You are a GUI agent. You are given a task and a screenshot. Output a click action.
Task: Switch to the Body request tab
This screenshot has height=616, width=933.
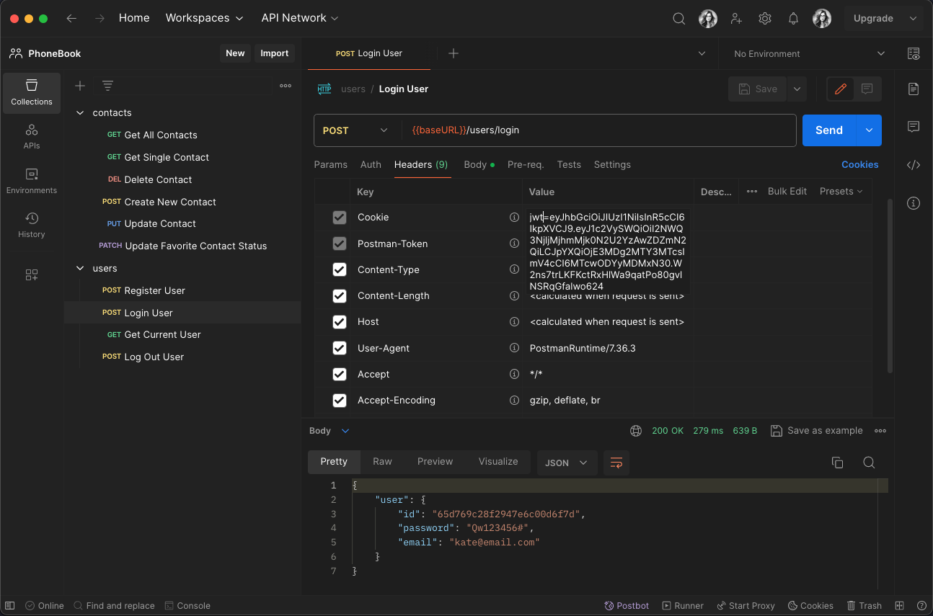(x=479, y=165)
